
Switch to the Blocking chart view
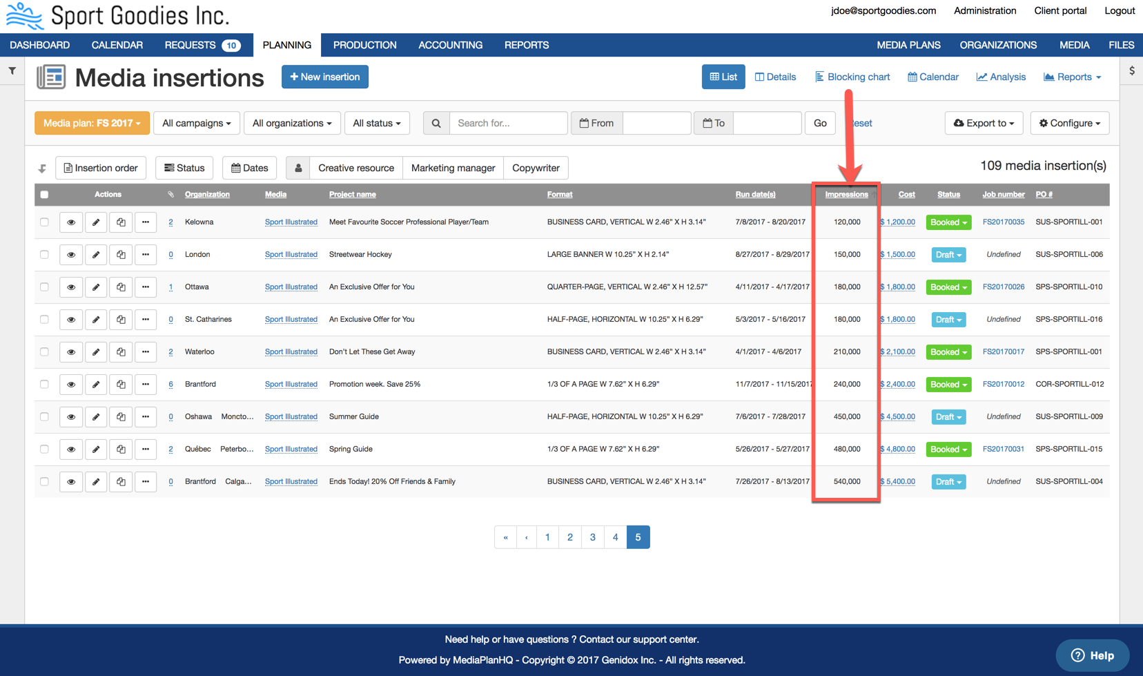pos(852,77)
